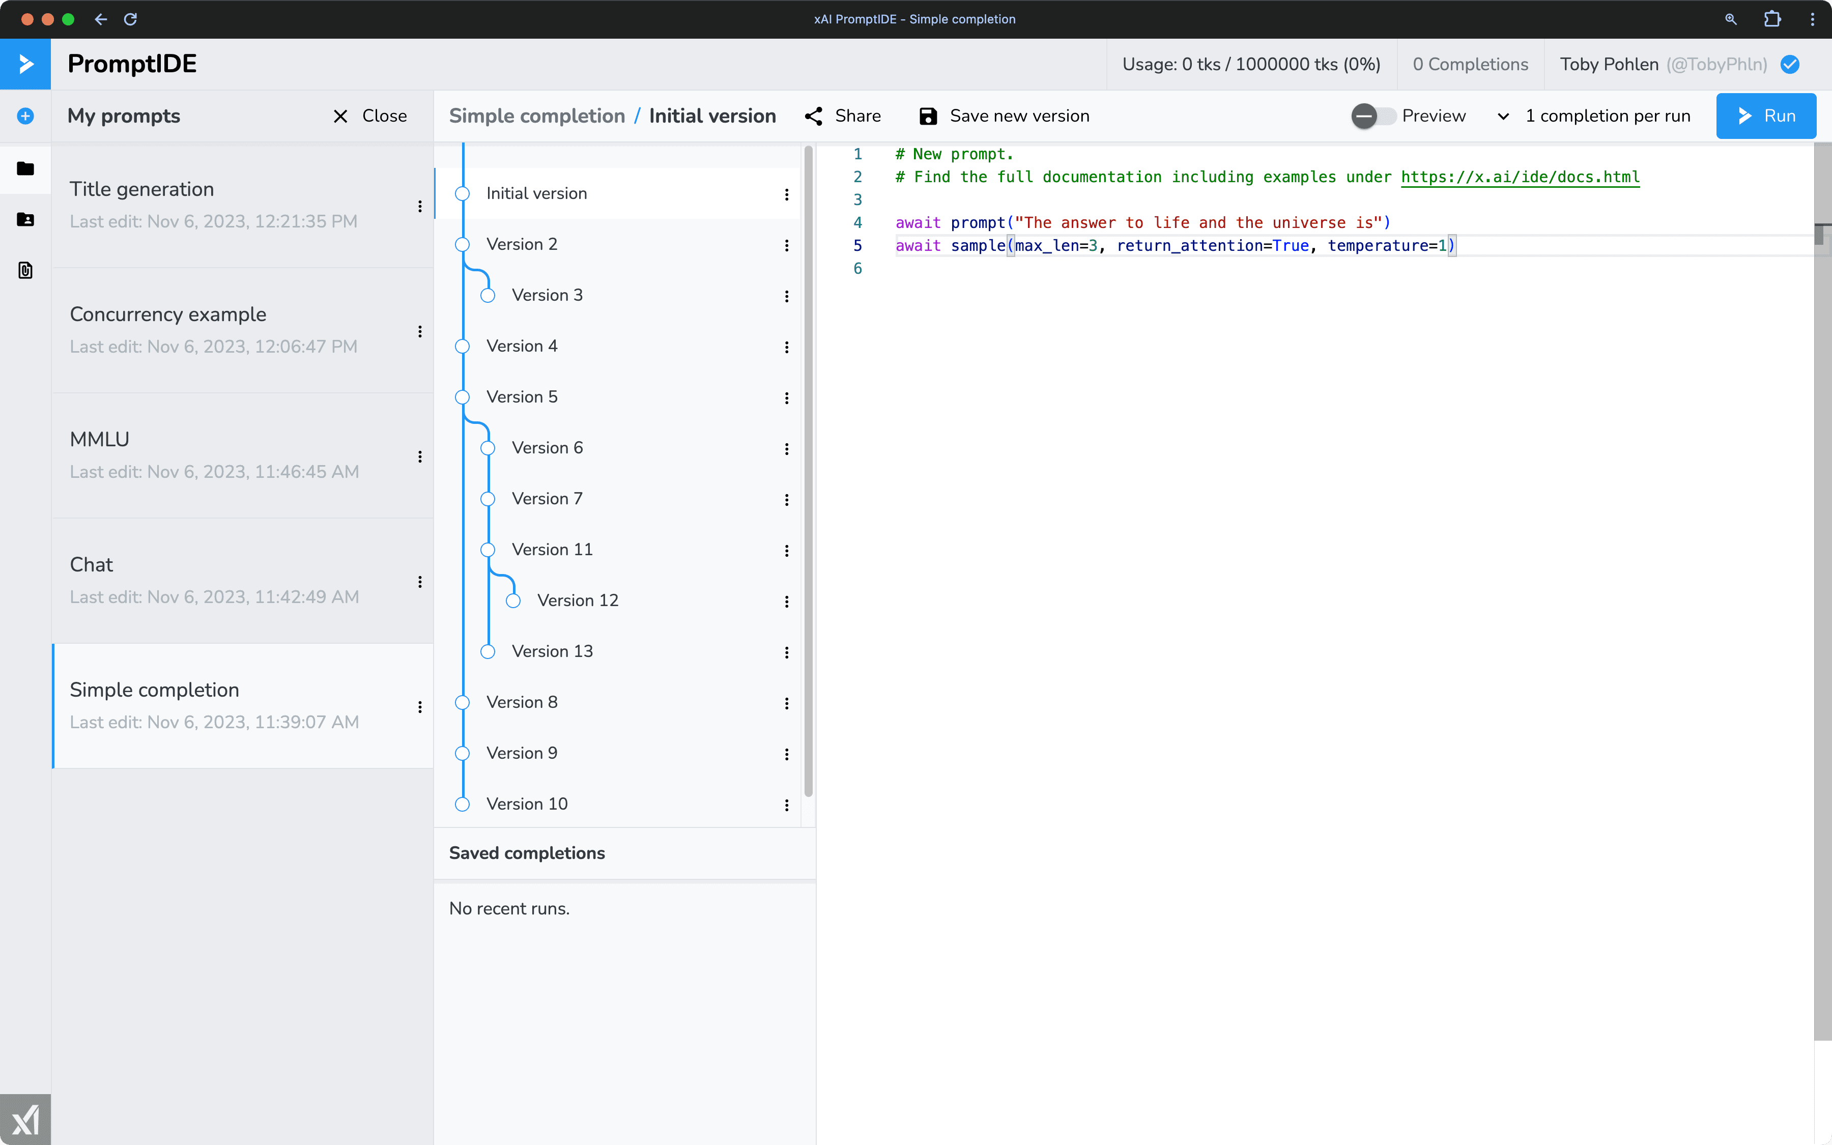Select the new prompt icon in sidebar
The height and width of the screenshot is (1145, 1832).
click(x=25, y=116)
